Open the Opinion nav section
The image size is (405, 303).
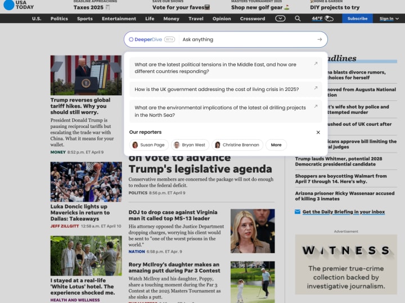[x=222, y=19]
